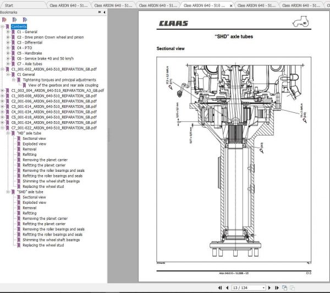This screenshot has height=293, width=330.
Task: Expand all bookmarks panel double-arrow icon
Action: [x=100, y=12]
